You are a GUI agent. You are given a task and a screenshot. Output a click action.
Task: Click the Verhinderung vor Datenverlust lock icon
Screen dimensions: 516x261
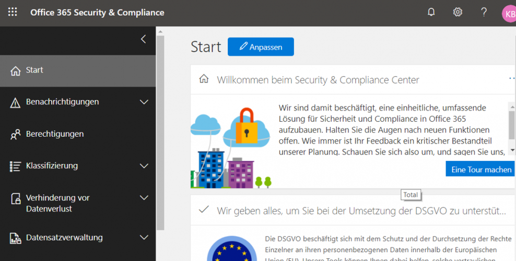pos(16,199)
